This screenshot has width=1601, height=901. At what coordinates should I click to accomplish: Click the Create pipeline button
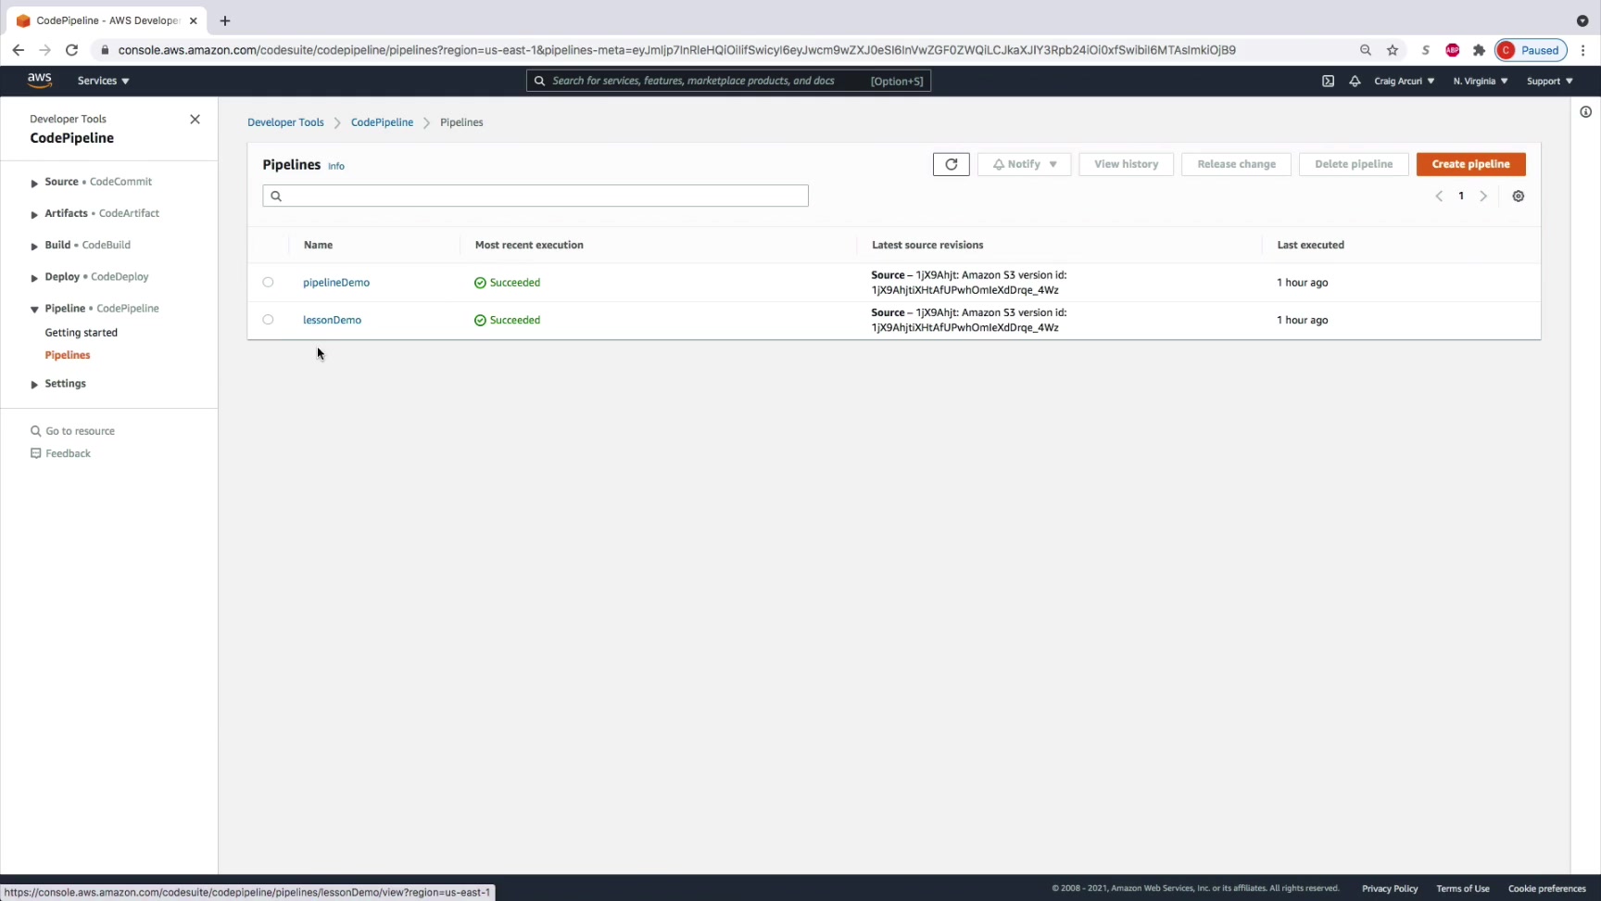point(1470,164)
